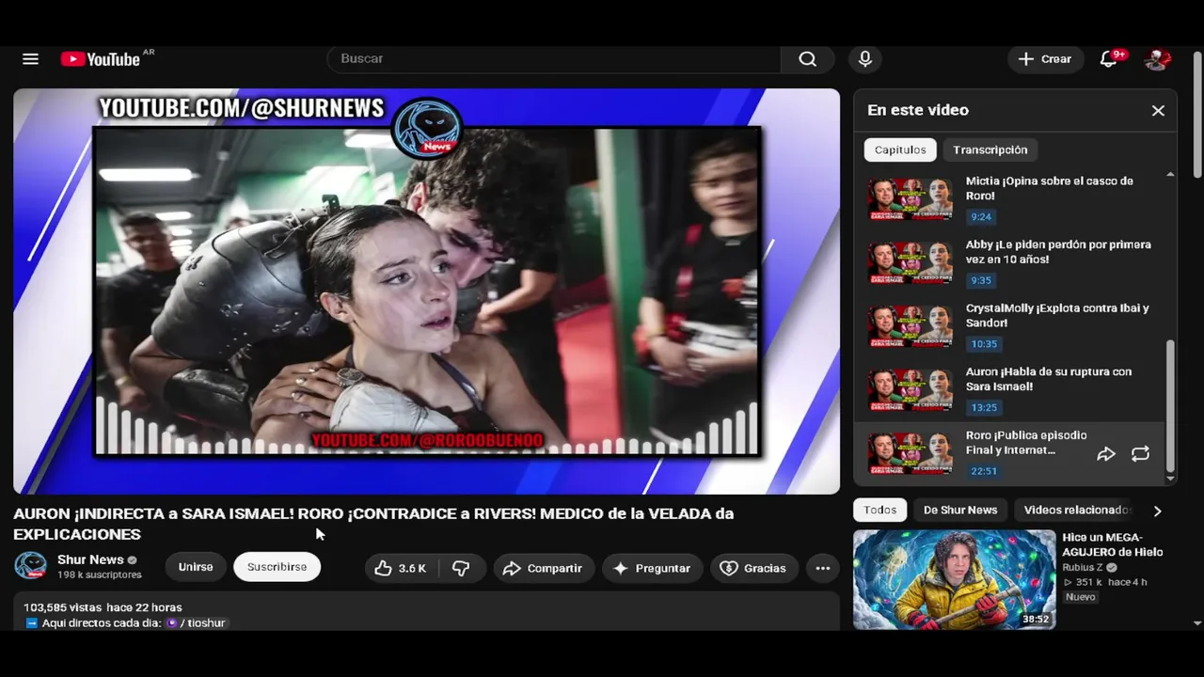
Task: Click the Compartir share button
Action: coord(544,568)
